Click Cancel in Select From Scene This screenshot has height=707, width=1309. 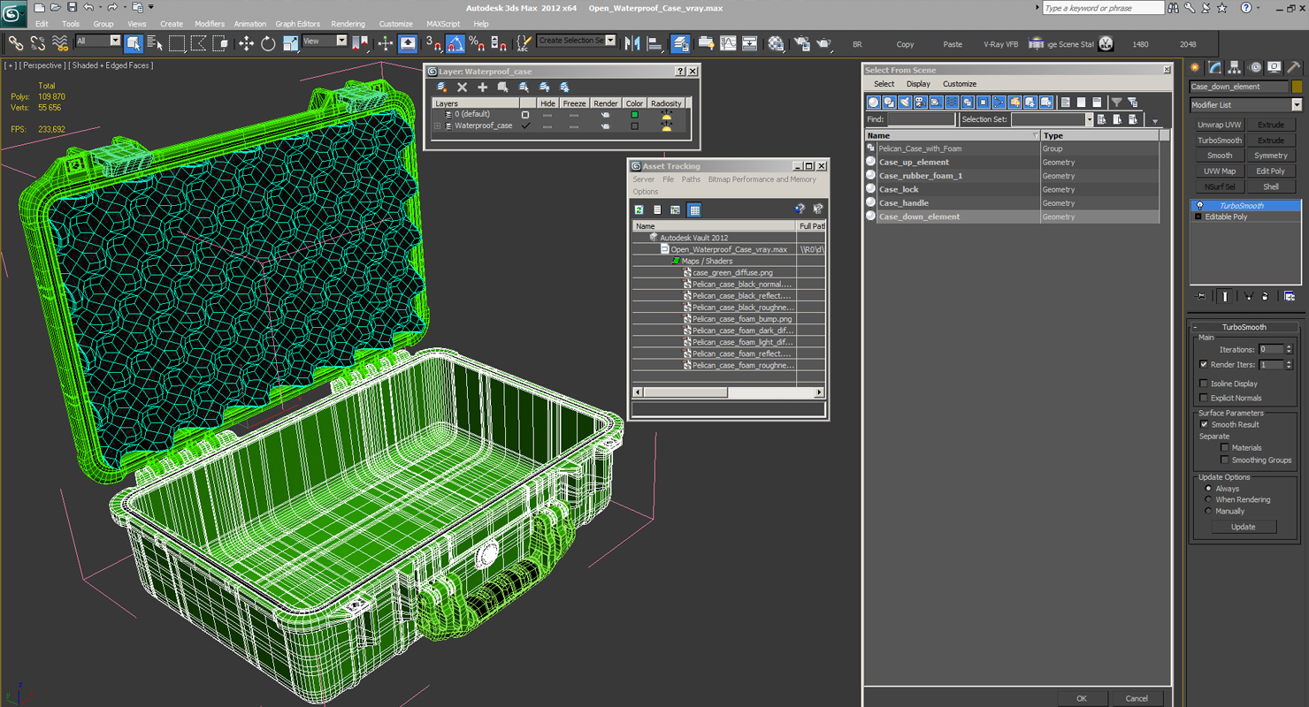pos(1137,698)
